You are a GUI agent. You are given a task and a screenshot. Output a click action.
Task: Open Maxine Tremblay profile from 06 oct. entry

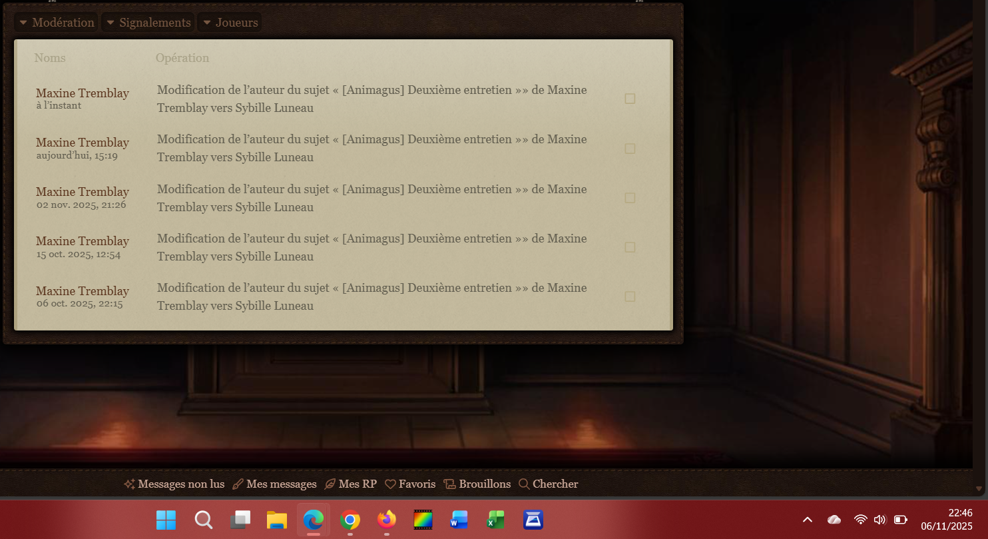[x=83, y=291]
